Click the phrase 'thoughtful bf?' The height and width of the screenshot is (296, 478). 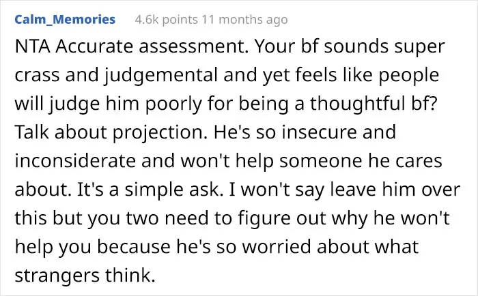374,104
